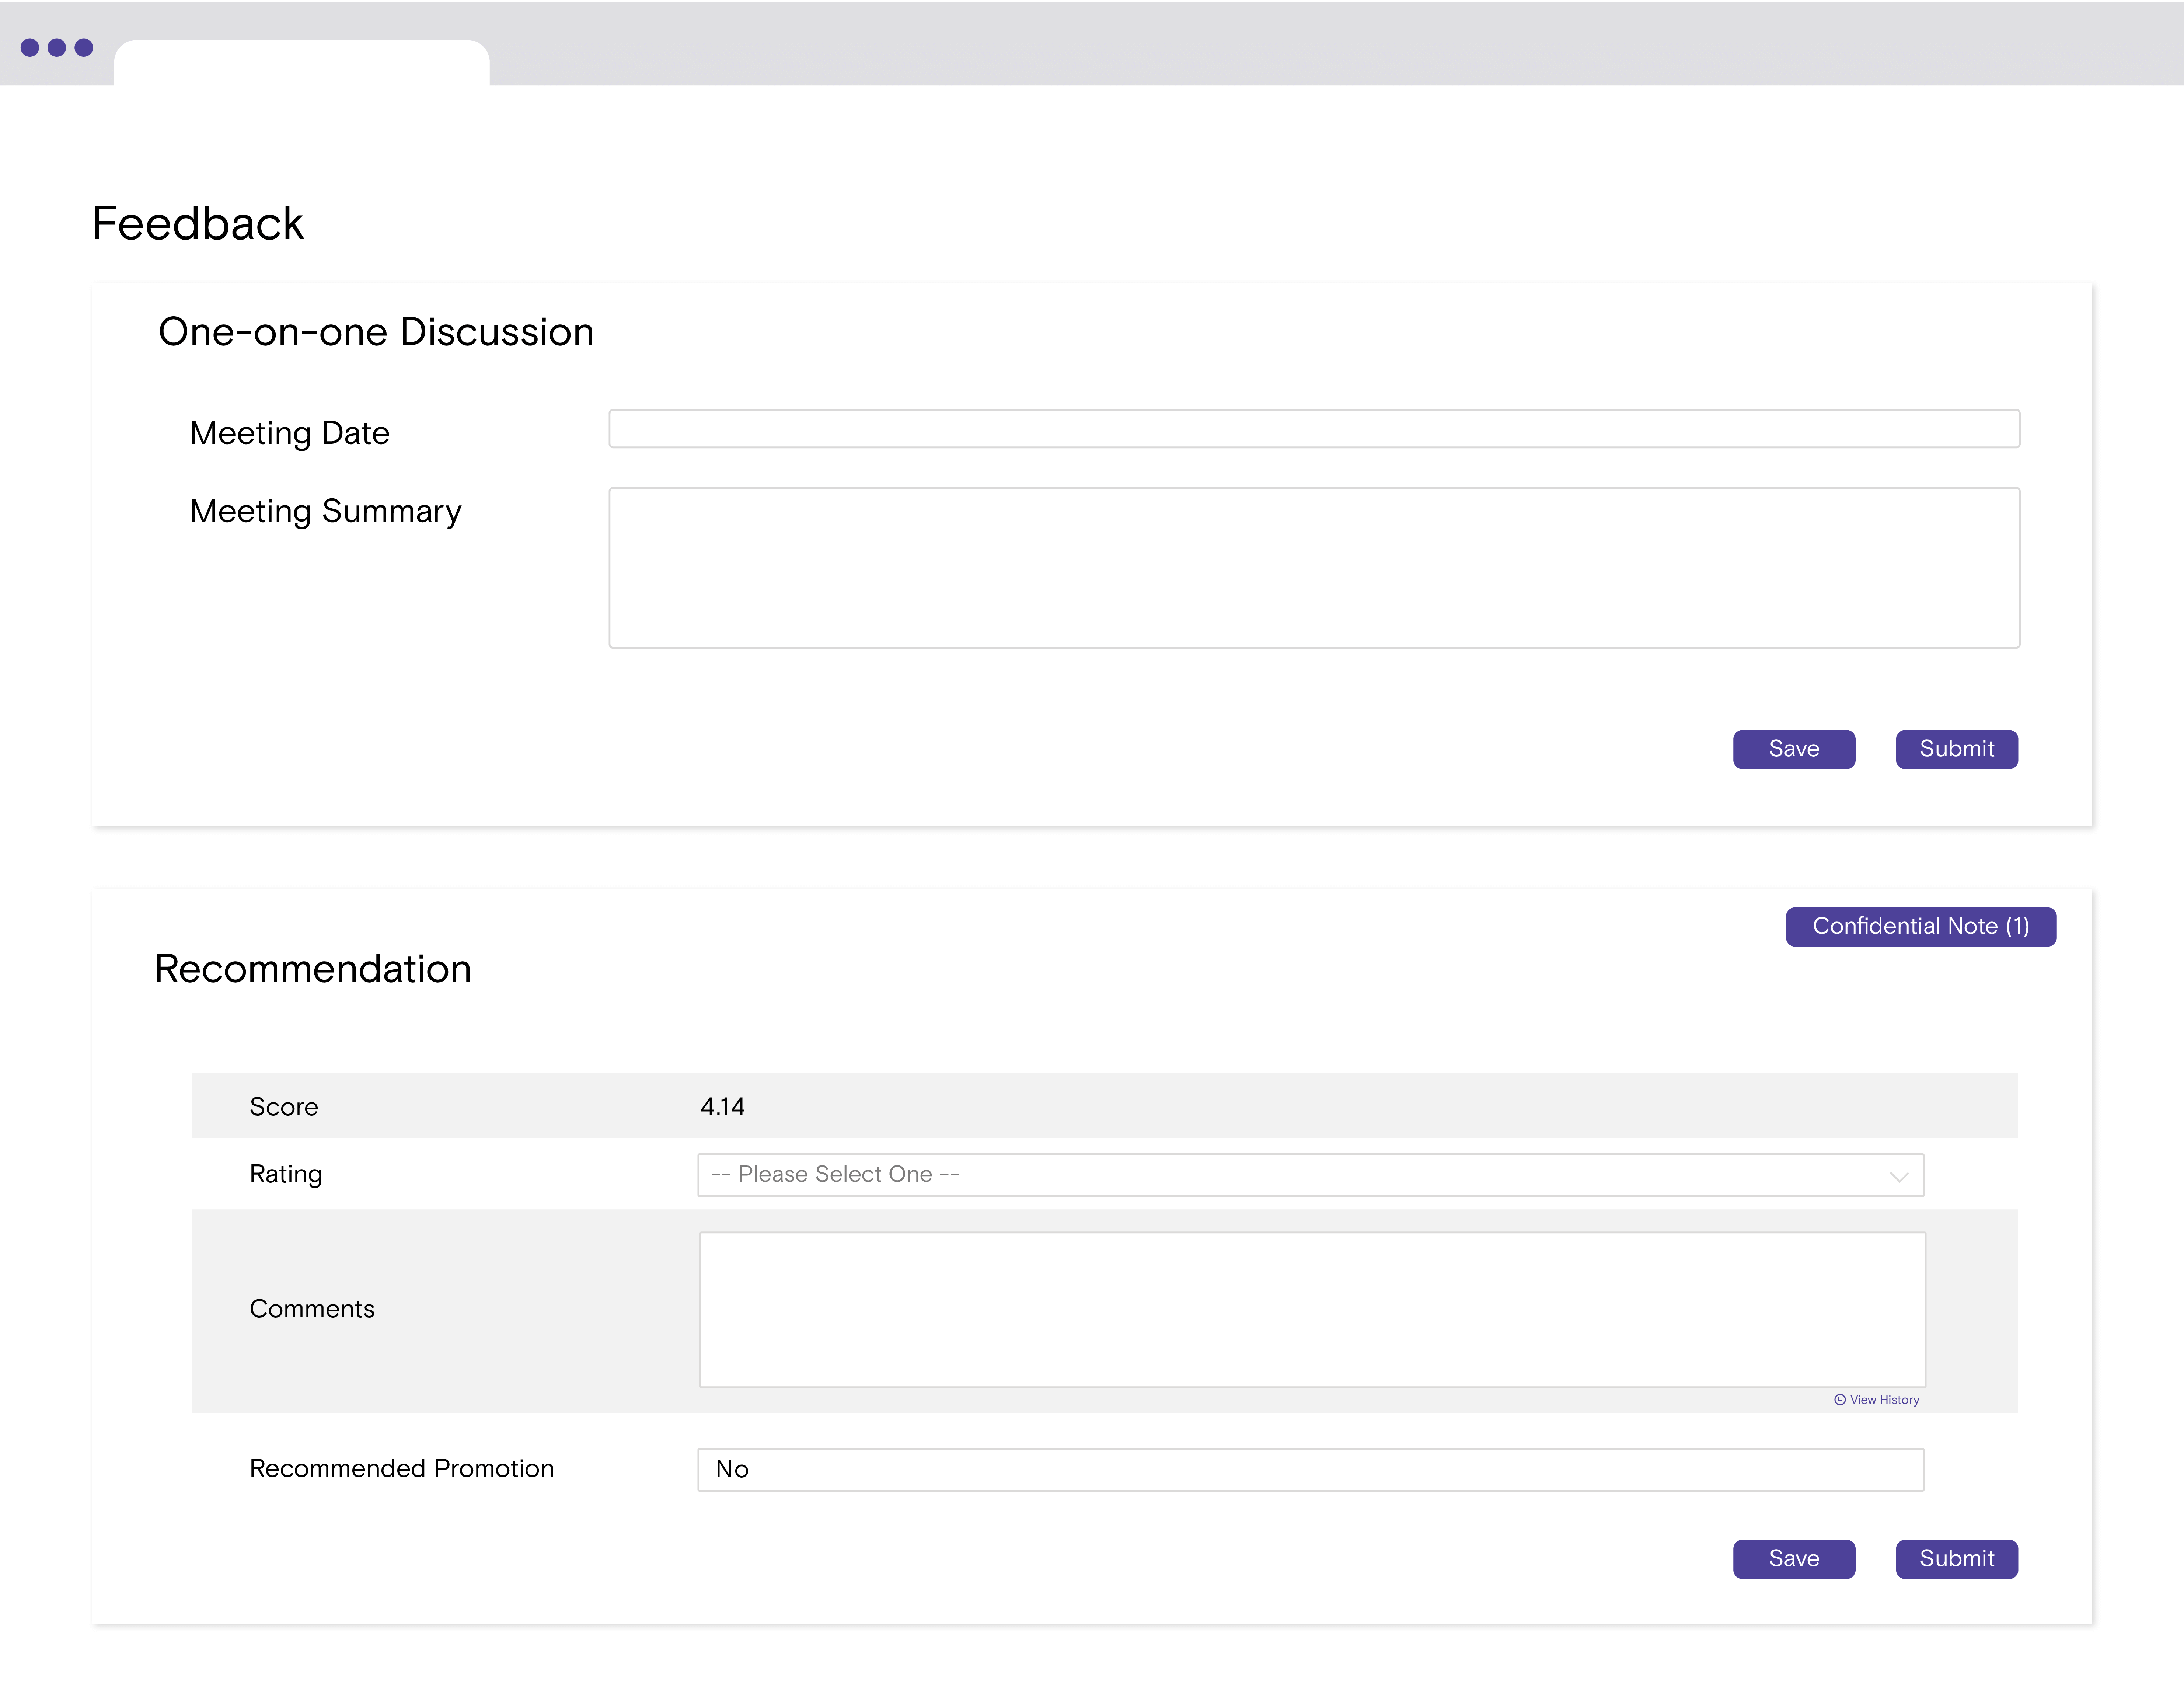
Task: Click the Meeting Date label
Action: (x=290, y=433)
